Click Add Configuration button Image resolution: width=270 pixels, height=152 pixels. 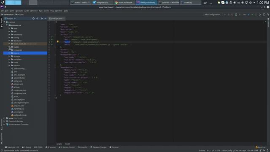pyautogui.click(x=213, y=15)
